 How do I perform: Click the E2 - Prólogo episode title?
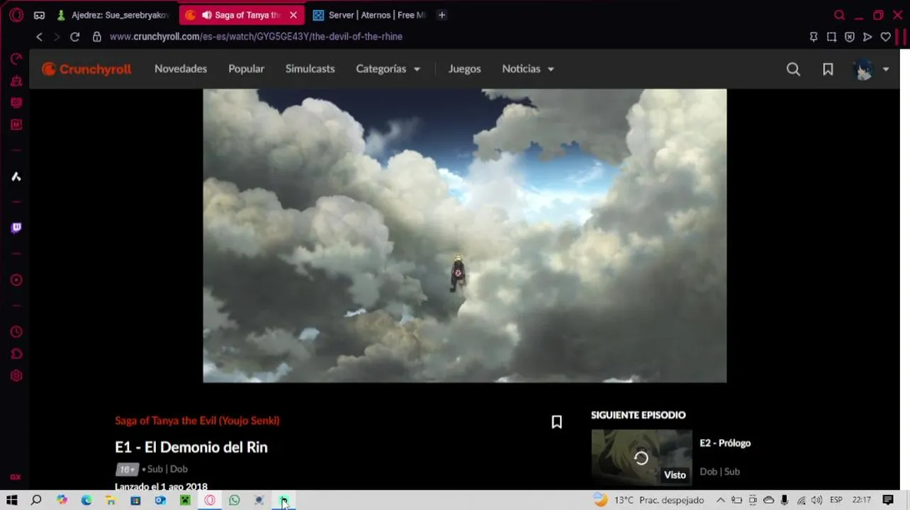[x=725, y=443]
